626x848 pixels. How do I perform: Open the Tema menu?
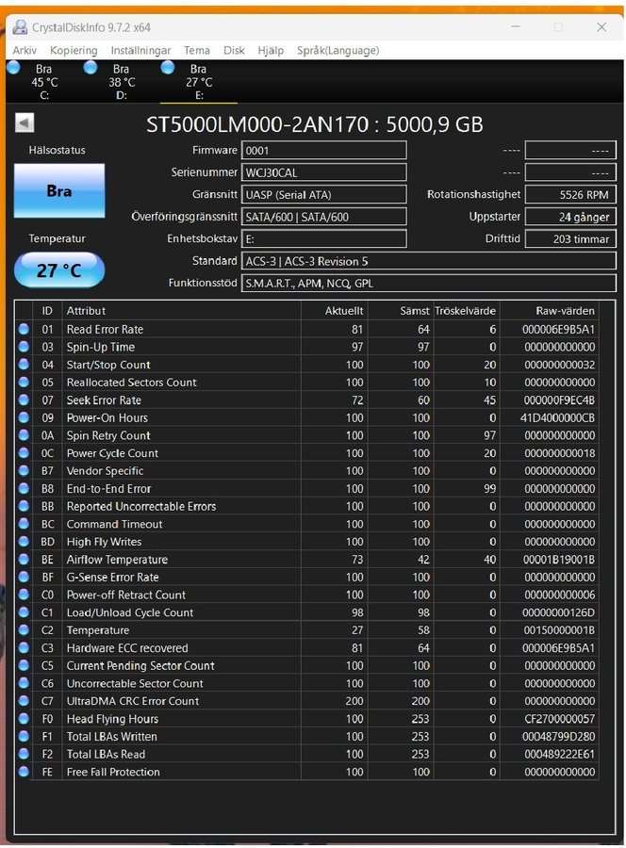pos(196,50)
